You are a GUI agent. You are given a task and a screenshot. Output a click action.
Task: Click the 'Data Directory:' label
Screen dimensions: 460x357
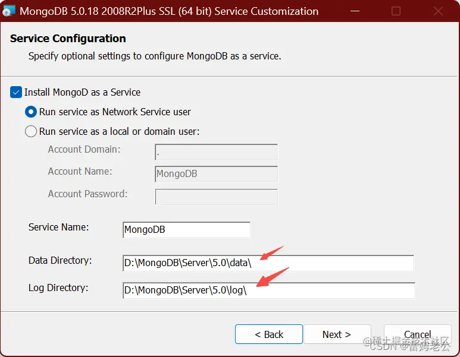coord(60,260)
